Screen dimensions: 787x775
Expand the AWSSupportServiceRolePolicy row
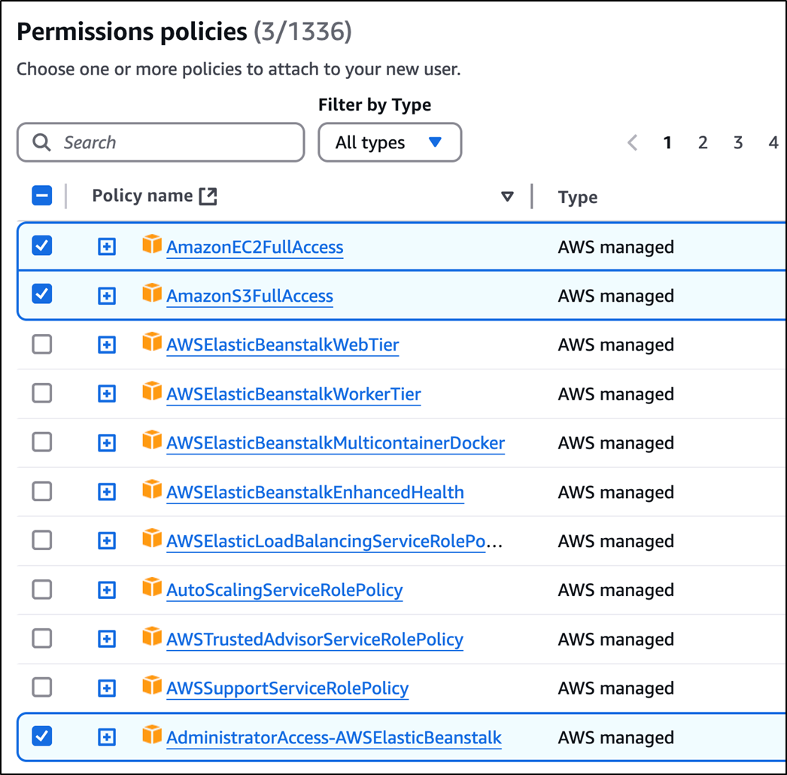[106, 688]
